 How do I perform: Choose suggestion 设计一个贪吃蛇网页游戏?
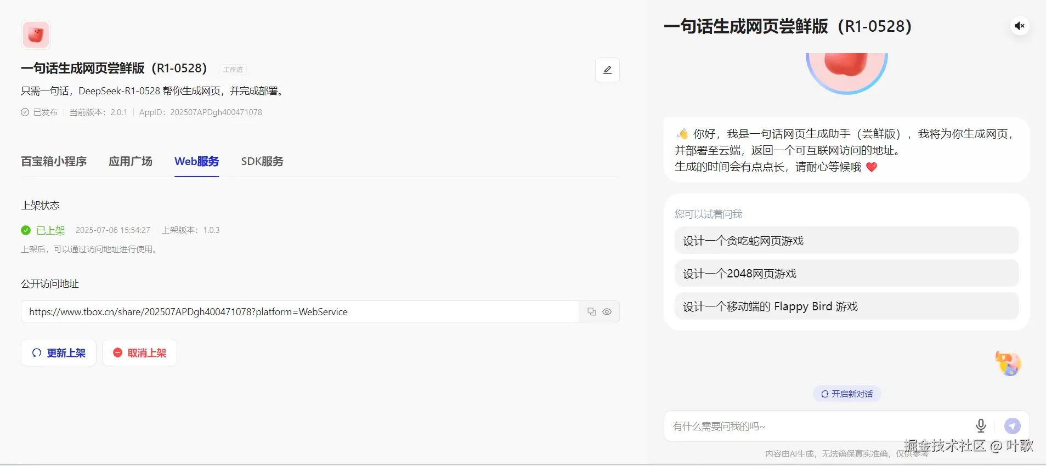(x=846, y=240)
